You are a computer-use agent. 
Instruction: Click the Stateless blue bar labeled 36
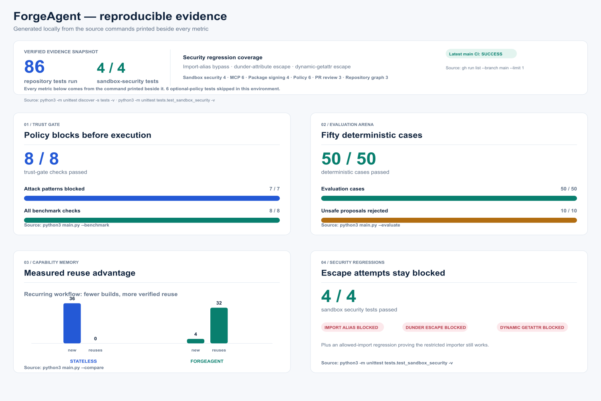pos(72,323)
